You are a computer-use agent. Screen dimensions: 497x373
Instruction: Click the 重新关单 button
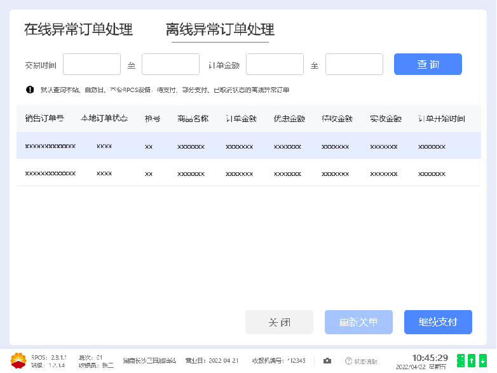tap(358, 322)
